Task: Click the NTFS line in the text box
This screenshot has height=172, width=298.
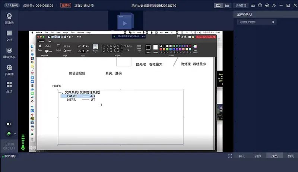Action: point(81,100)
